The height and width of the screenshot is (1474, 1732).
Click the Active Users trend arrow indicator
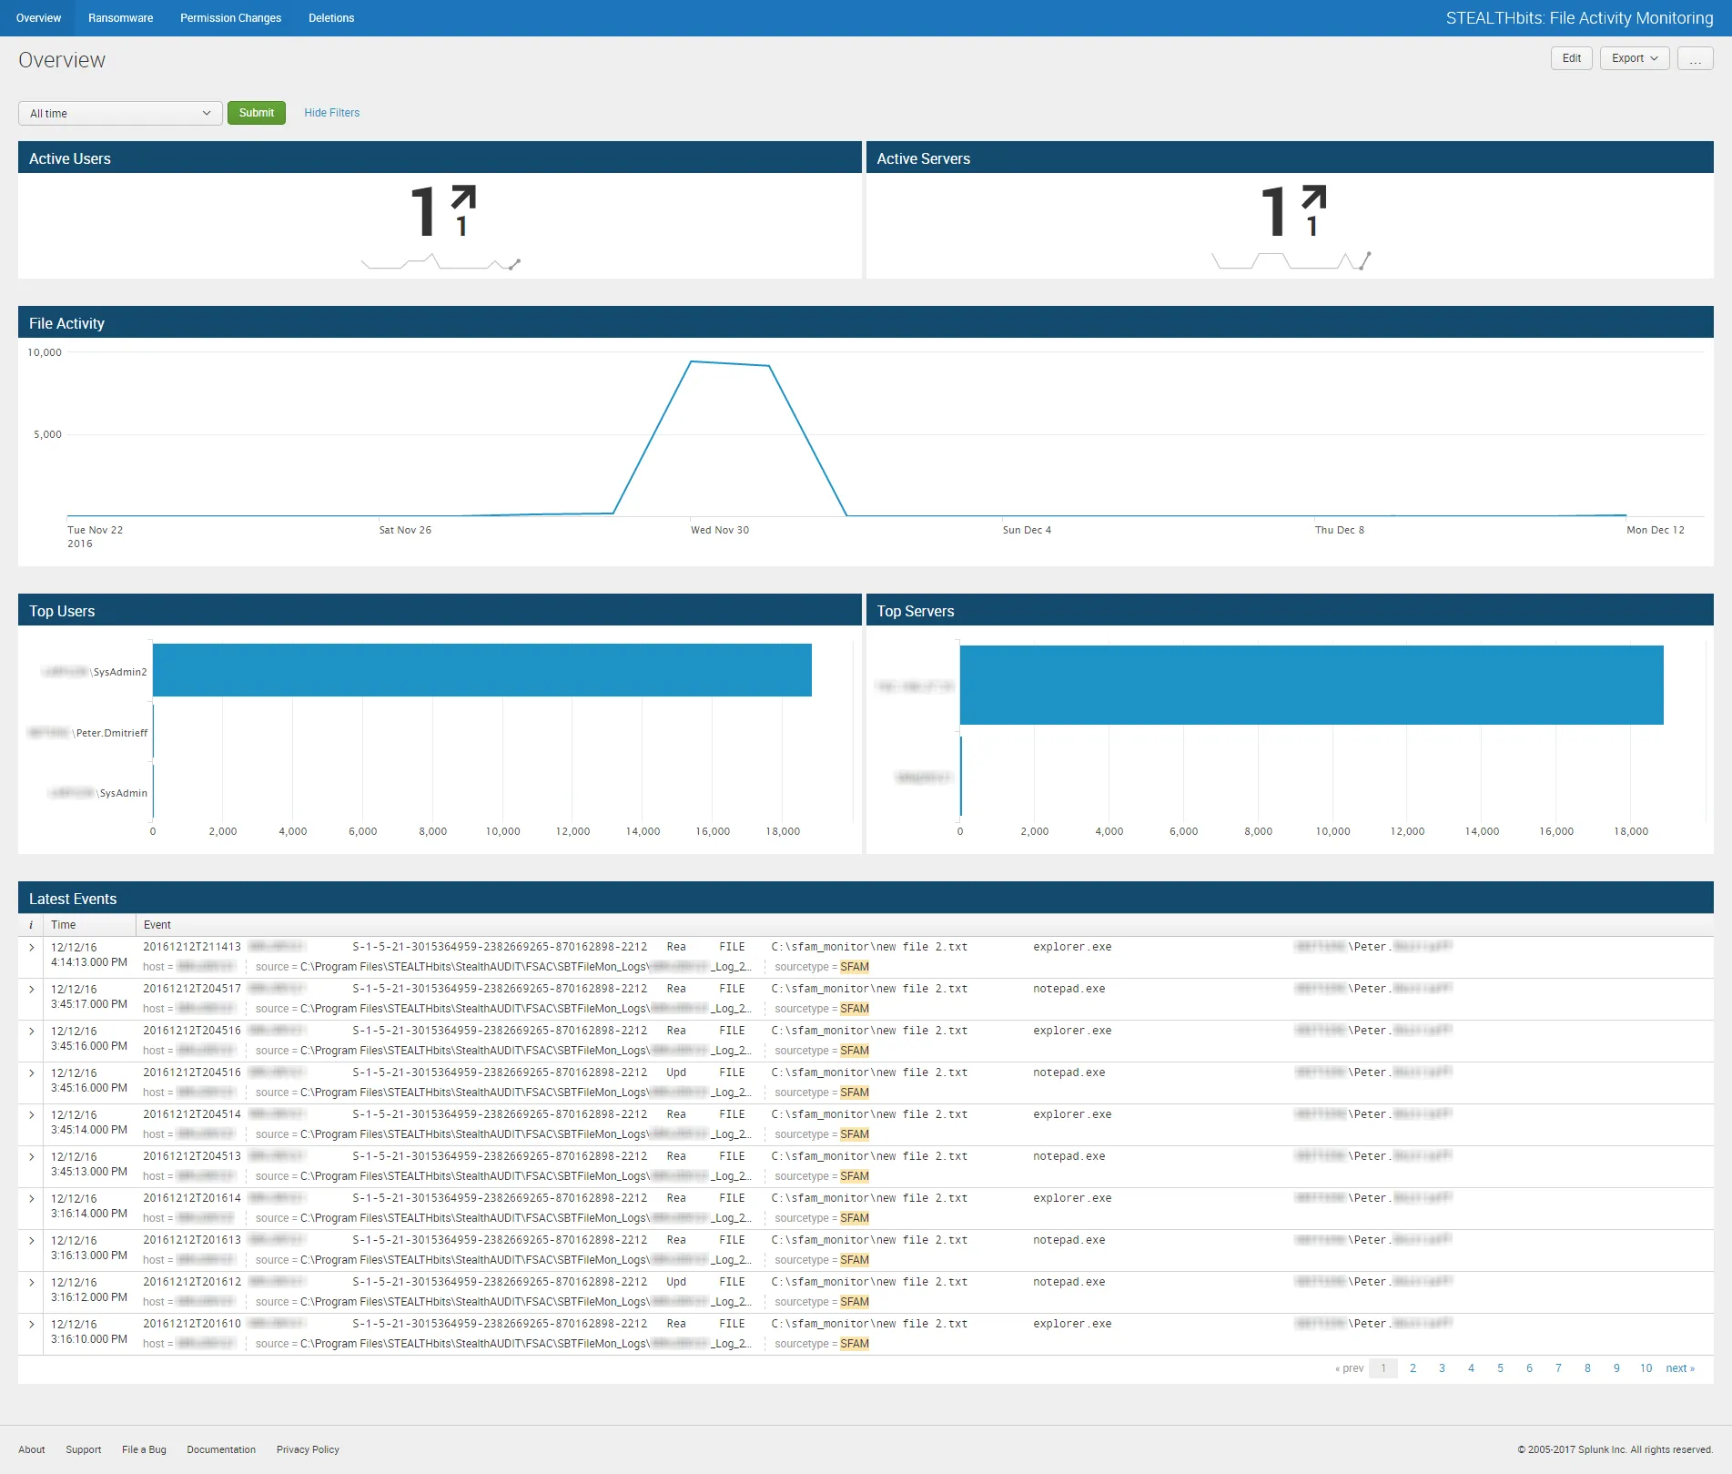[464, 198]
